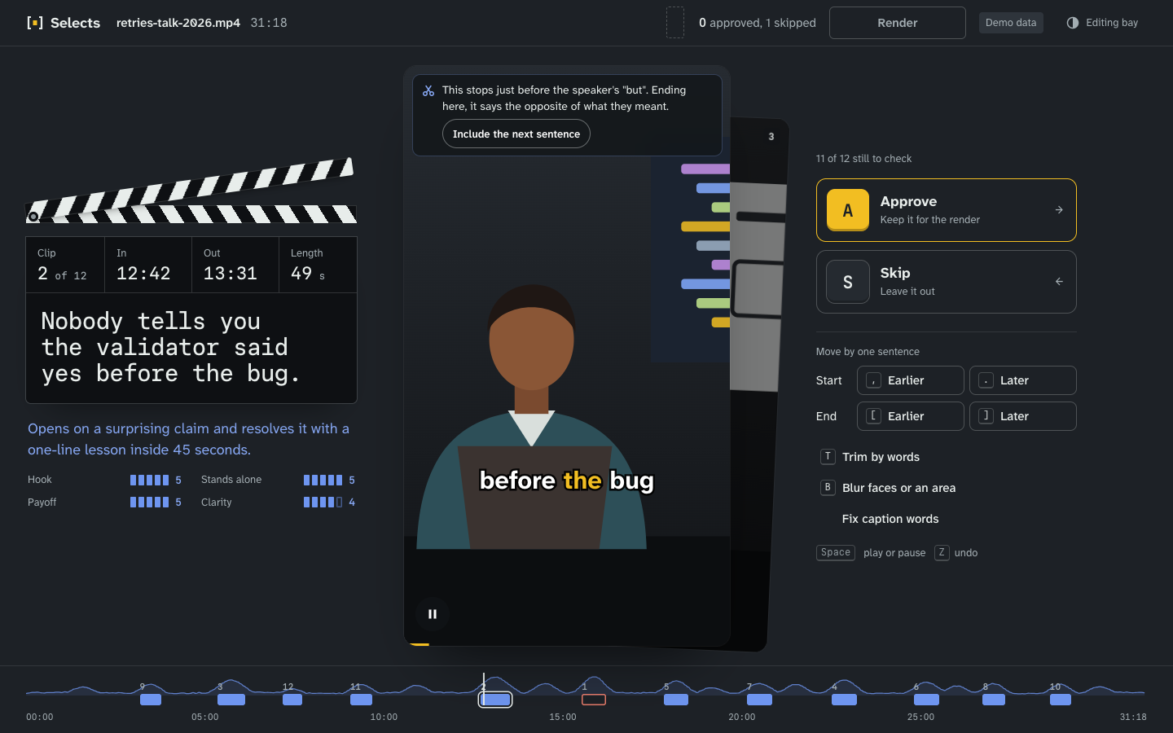Click the B key icon for Blur faces
The height and width of the screenshot is (733, 1173).
point(828,488)
